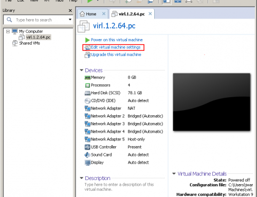
Task: Click the Display monitor icon
Action: (x=87, y=163)
